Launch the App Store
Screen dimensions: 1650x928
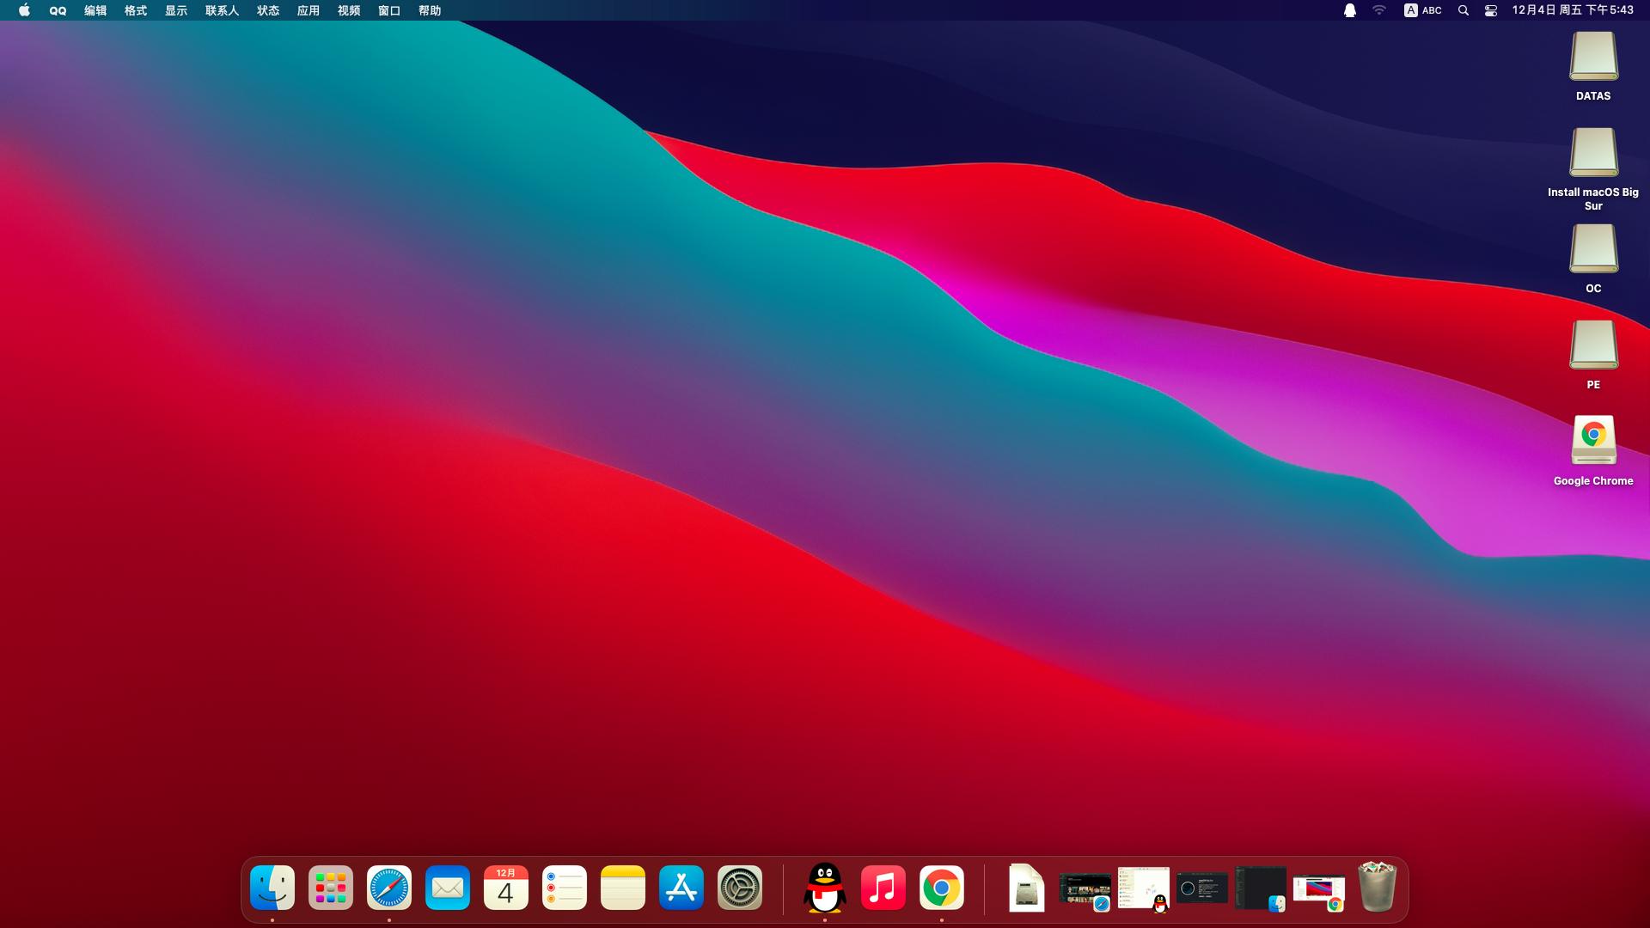(681, 888)
